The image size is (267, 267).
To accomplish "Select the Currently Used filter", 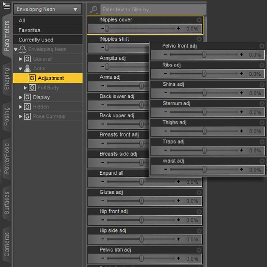I will 36,40.
